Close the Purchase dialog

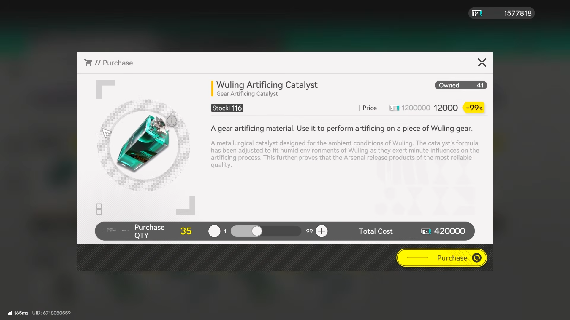(x=482, y=63)
